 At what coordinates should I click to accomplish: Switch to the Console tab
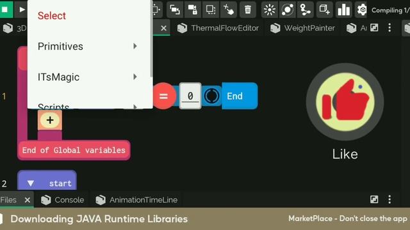pyautogui.click(x=63, y=200)
